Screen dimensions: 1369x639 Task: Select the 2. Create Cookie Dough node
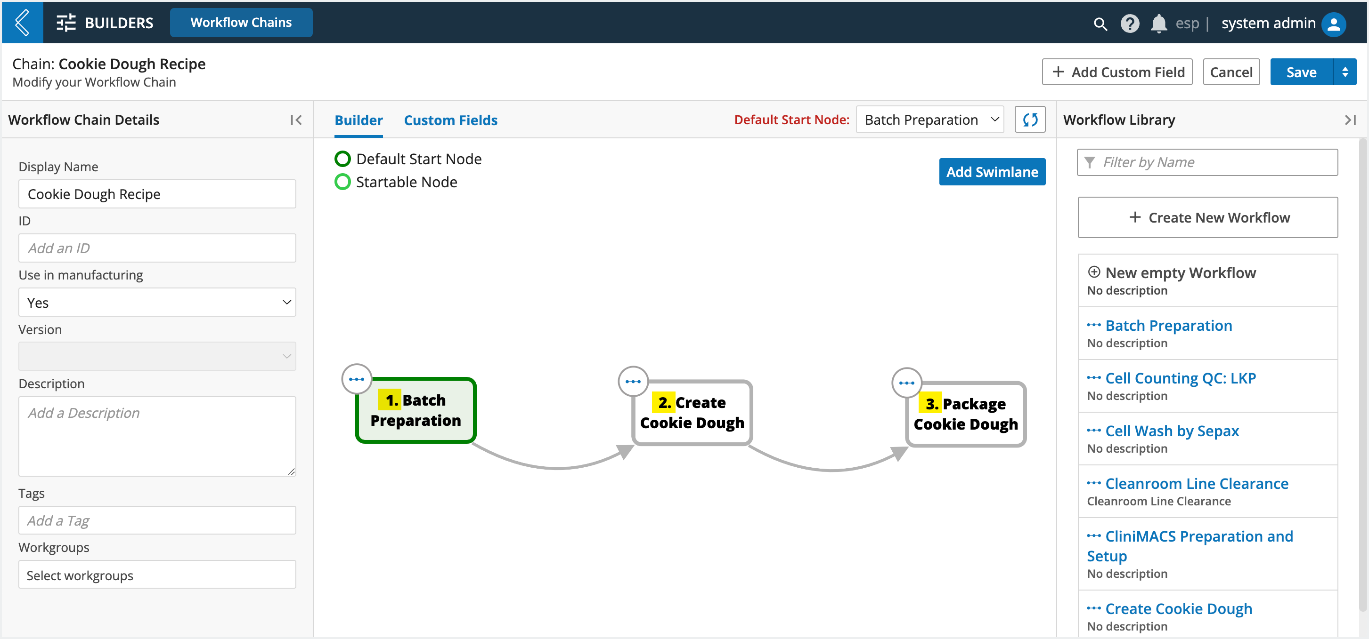[692, 413]
